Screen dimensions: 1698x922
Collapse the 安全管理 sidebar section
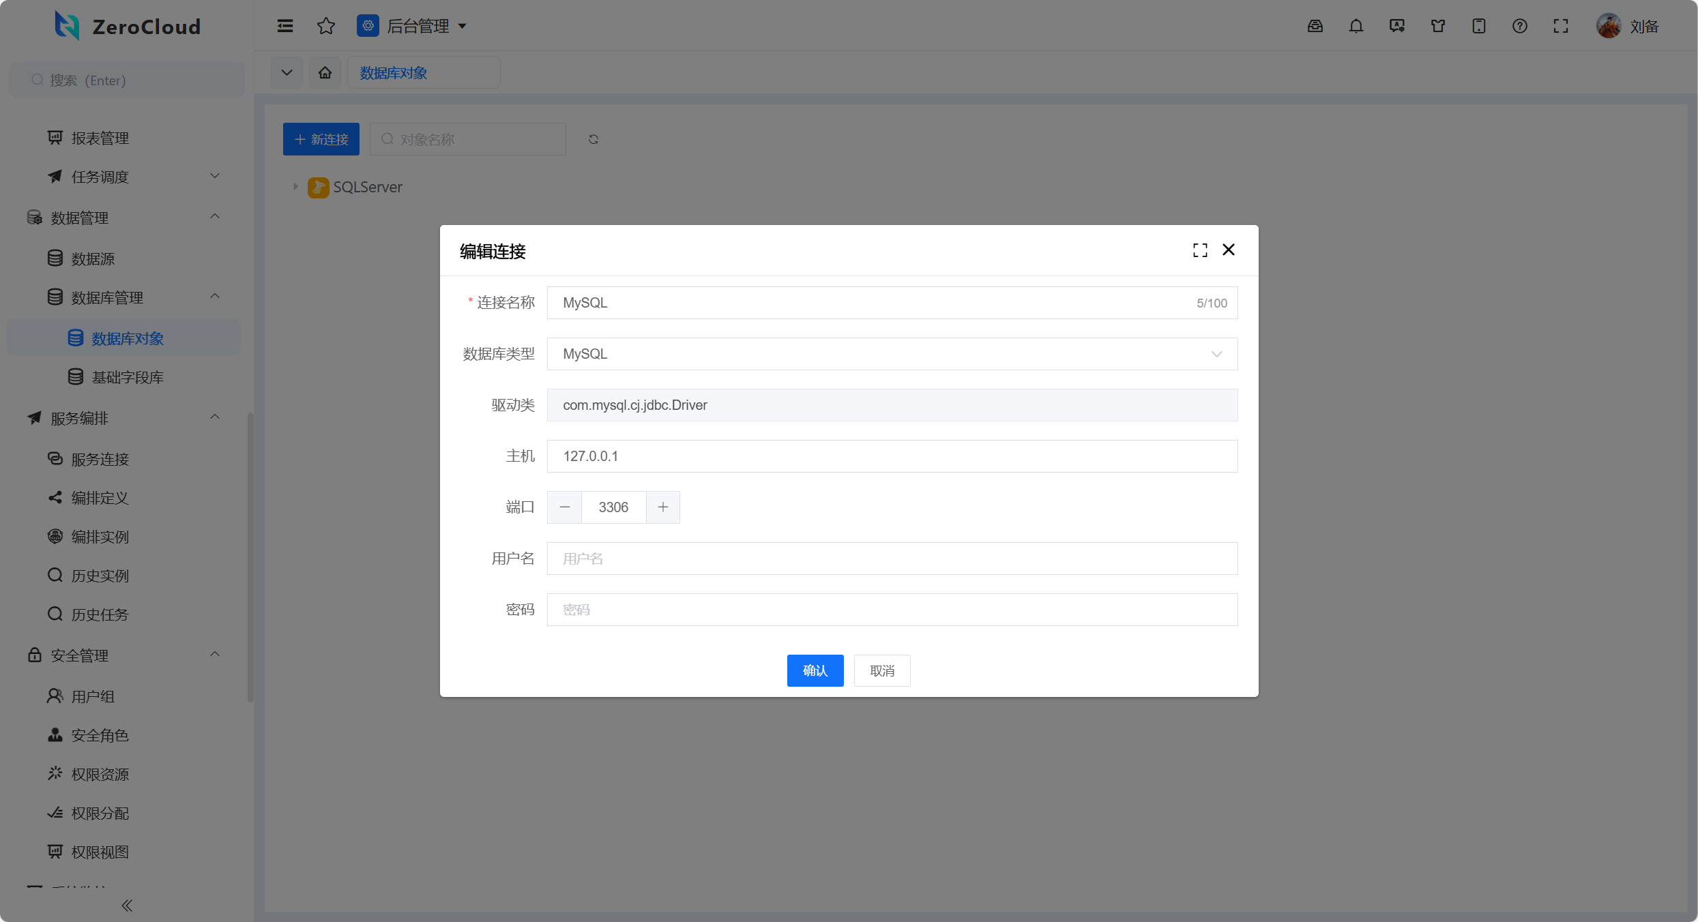pos(215,655)
